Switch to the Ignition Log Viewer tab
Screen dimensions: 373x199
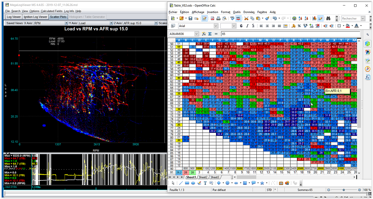[x=35, y=17]
